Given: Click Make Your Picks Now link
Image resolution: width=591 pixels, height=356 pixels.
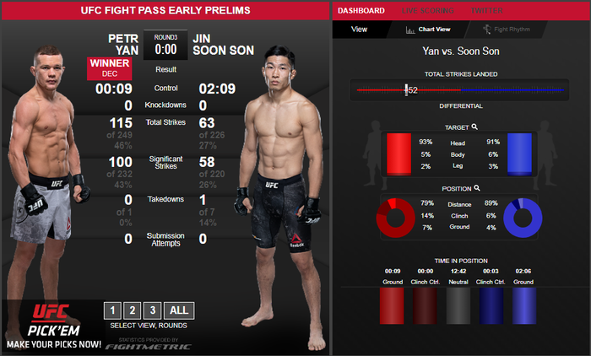Looking at the screenshot, I should [54, 344].
